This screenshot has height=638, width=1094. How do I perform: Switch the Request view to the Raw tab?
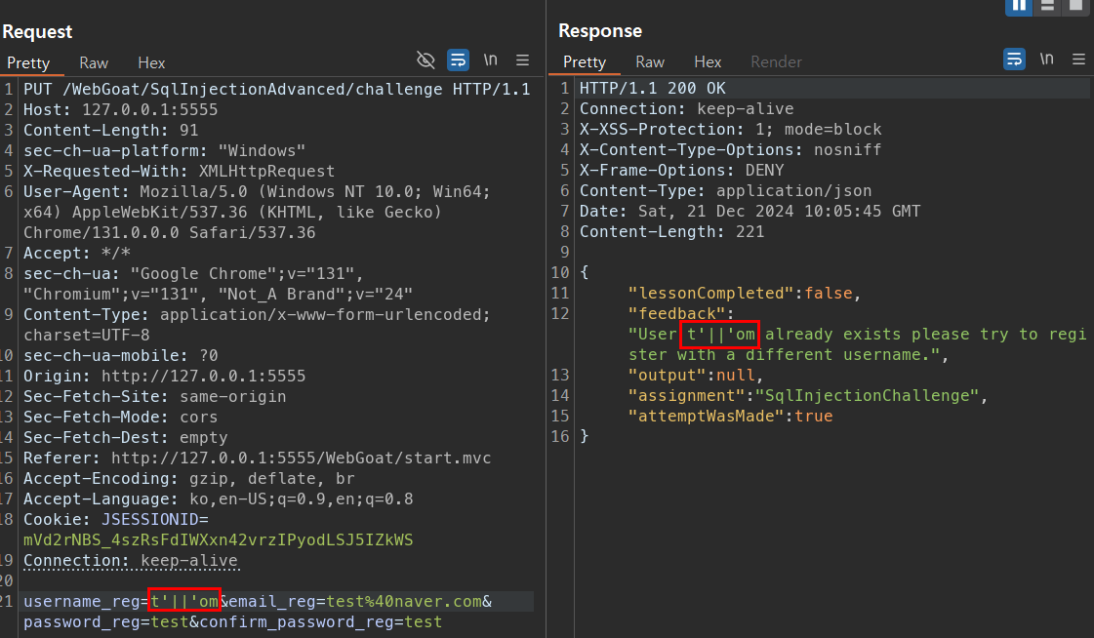click(x=94, y=61)
